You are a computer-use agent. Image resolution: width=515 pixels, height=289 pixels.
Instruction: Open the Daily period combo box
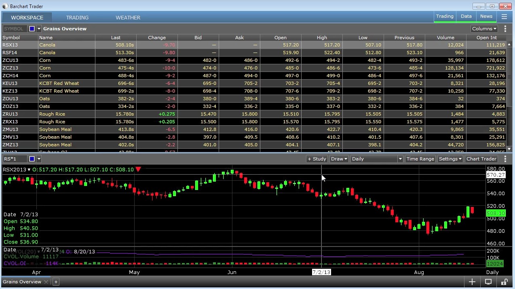coord(377,159)
